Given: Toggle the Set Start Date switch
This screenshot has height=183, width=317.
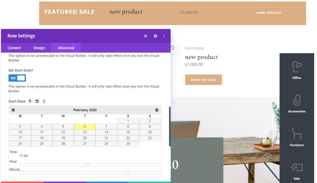Looking at the screenshot, I should 17,78.
